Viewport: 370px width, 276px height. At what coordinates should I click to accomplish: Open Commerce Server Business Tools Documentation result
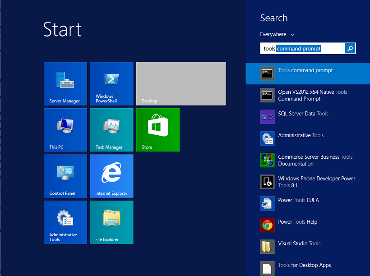click(315, 160)
